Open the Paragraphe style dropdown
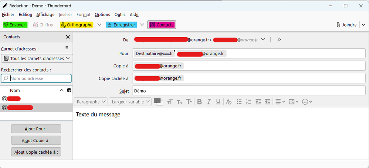The width and height of the screenshot is (369, 168). click(91, 102)
